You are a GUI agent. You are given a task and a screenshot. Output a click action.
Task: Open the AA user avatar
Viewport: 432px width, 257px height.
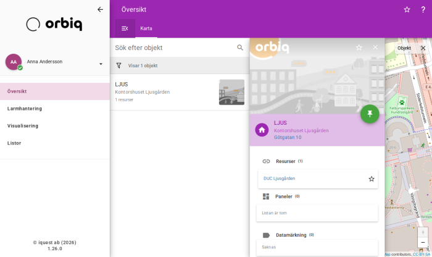pyautogui.click(x=14, y=62)
